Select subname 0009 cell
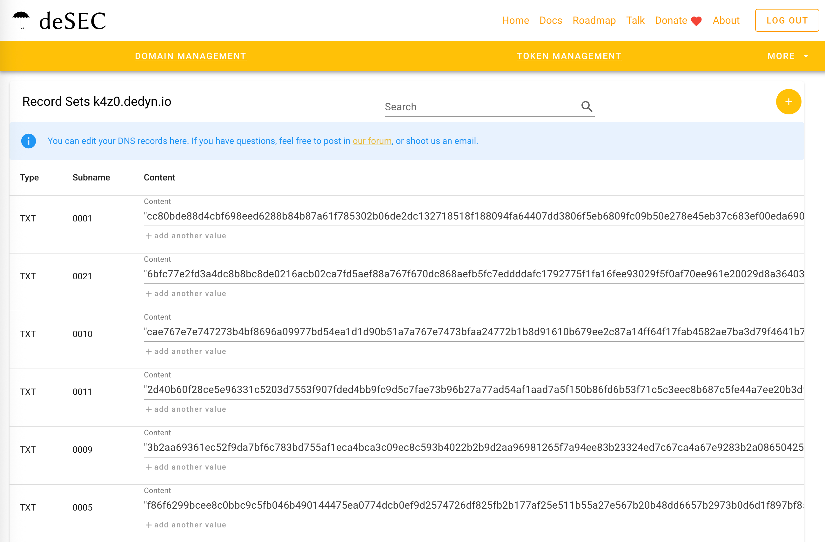Viewport: 825px width, 542px height. pos(83,450)
